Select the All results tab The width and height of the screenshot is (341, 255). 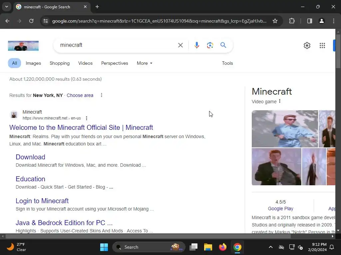[15, 63]
